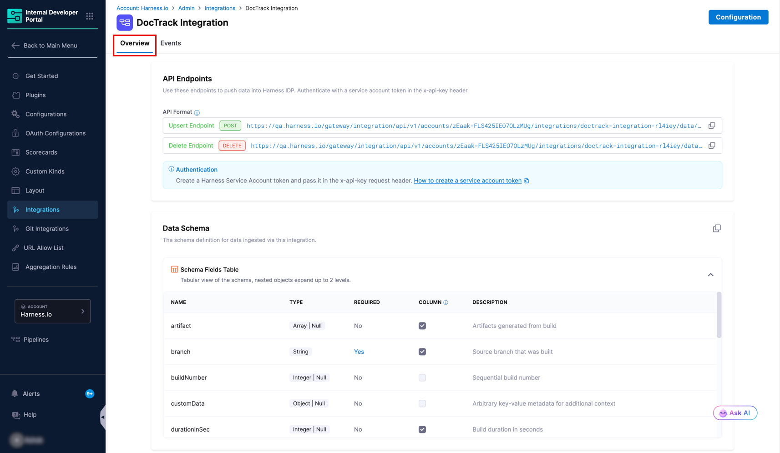The width and height of the screenshot is (780, 453).
Task: Open the Ask AI assistant
Action: pos(735,413)
